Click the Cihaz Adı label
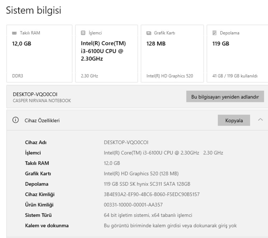This screenshot has height=238, width=268. coord(36,142)
